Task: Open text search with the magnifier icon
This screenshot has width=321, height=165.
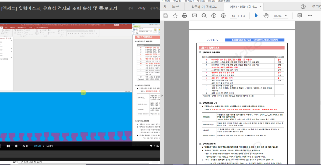Action: click(204, 15)
